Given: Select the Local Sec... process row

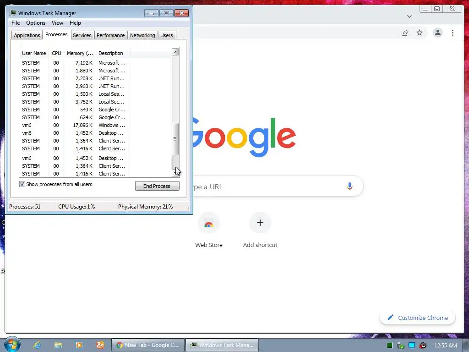Looking at the screenshot, I should coord(95,102).
